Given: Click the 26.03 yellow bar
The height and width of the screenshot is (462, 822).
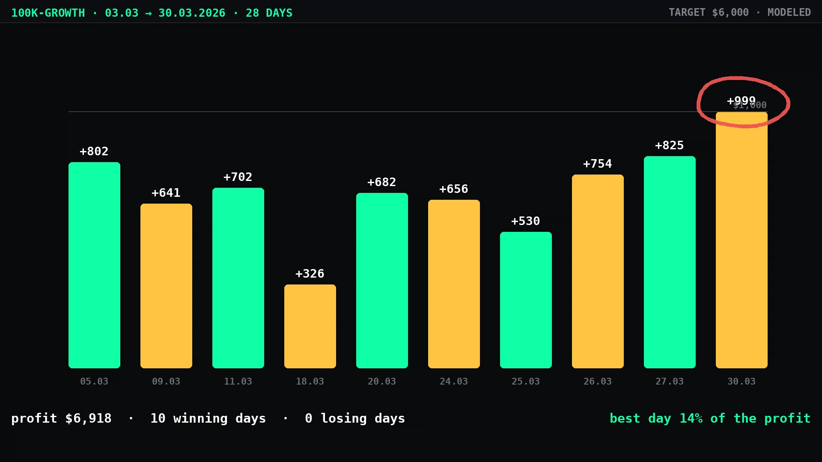Looking at the screenshot, I should (x=598, y=271).
